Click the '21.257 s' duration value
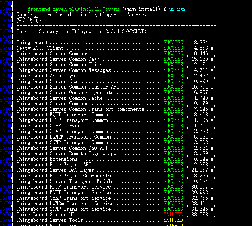The image size is (252, 226). coord(203,170)
